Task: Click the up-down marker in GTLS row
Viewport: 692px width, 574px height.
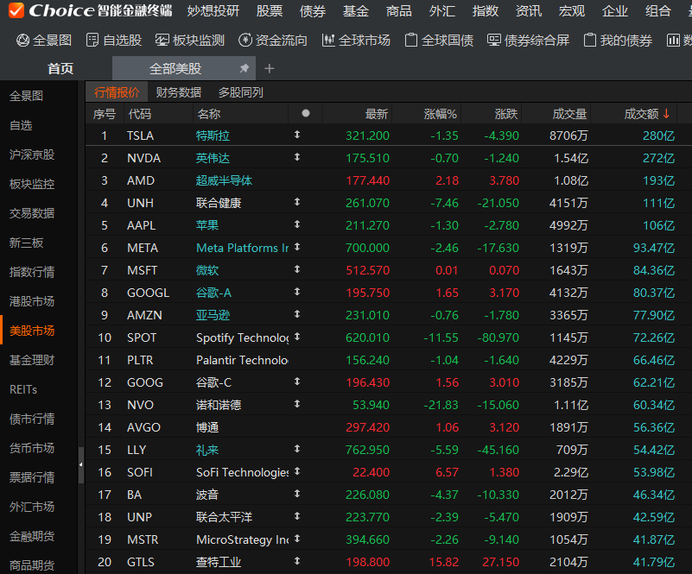Action: point(297,561)
